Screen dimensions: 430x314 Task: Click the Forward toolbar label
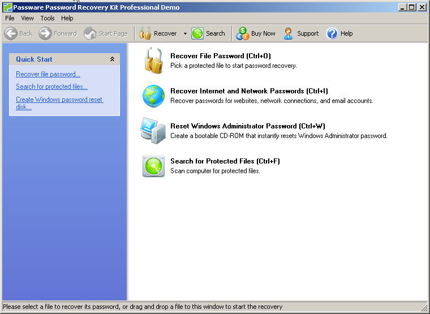[x=65, y=33]
